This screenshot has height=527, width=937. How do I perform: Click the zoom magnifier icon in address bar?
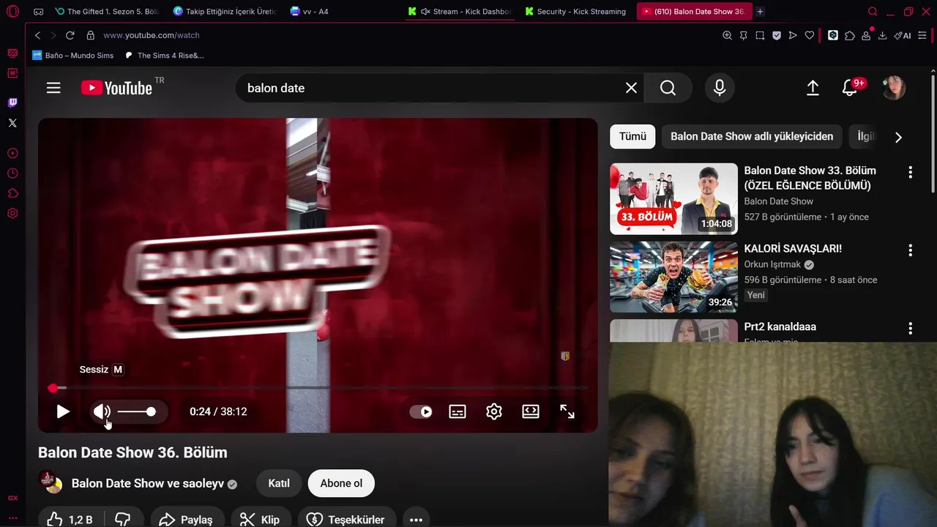[727, 35]
